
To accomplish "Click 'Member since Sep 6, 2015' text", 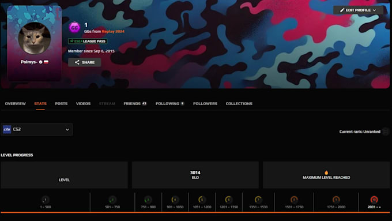I will (x=91, y=51).
